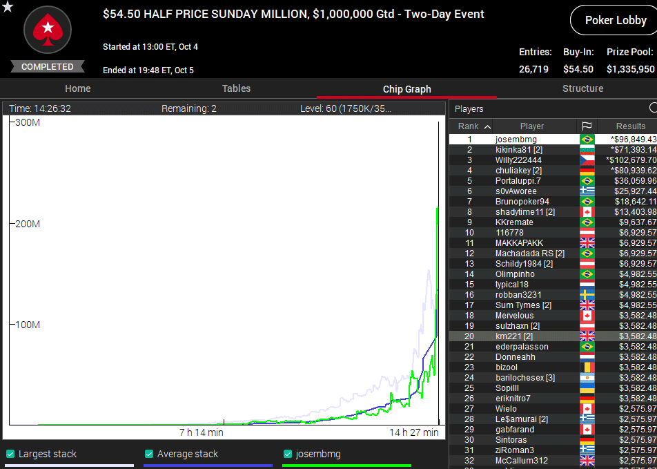The image size is (657, 469).
Task: Open the Home tab
Action: [x=78, y=88]
